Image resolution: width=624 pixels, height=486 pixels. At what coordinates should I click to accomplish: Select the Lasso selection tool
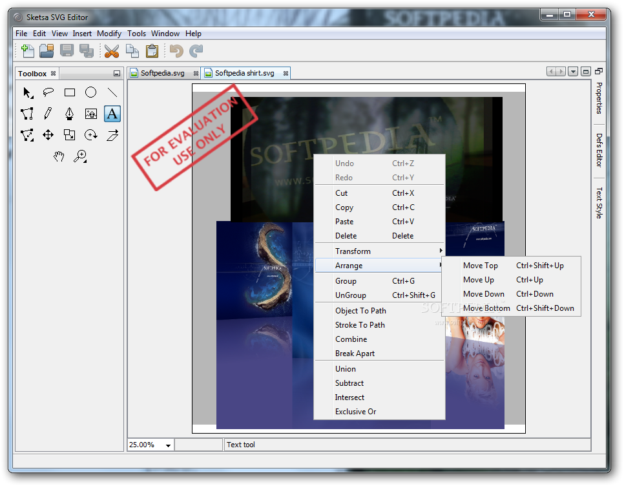(48, 93)
